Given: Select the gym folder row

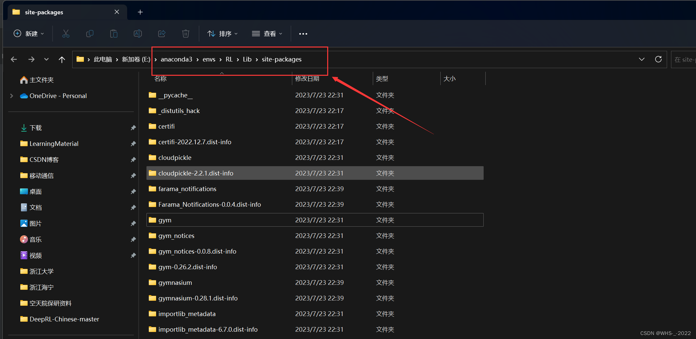Looking at the screenshot, I should tap(315, 220).
